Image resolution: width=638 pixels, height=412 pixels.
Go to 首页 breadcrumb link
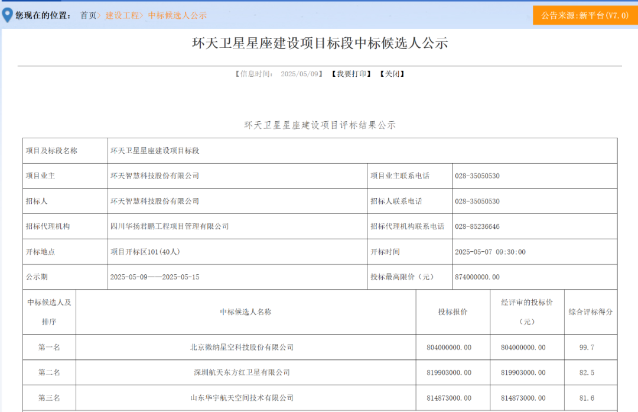88,15
